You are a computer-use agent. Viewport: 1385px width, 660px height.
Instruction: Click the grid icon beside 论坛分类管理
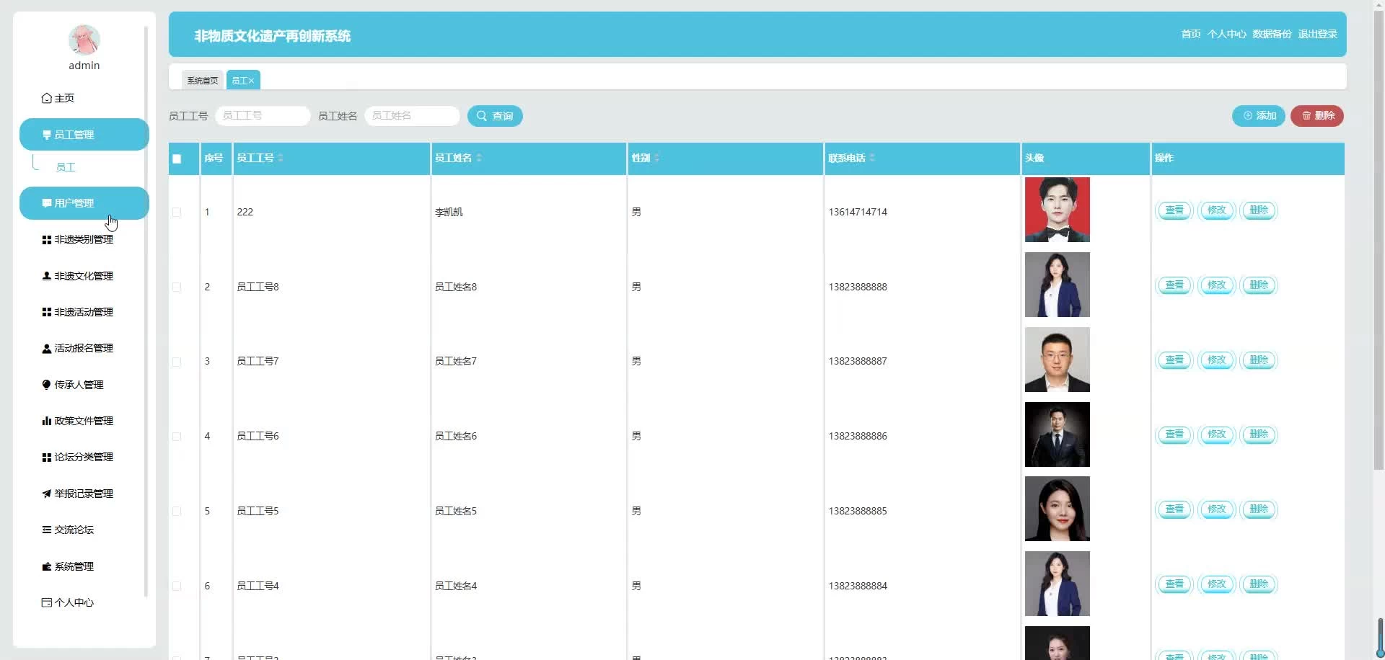[47, 458]
